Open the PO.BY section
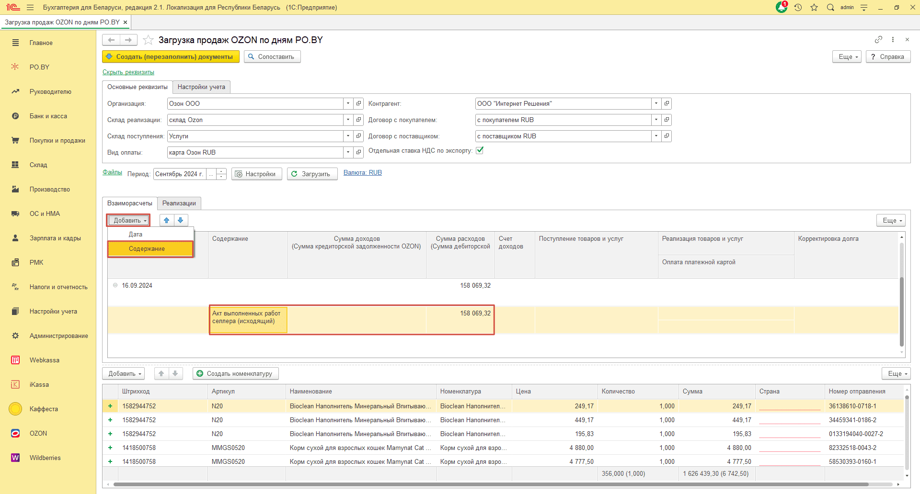The width and height of the screenshot is (920, 494). click(x=39, y=67)
